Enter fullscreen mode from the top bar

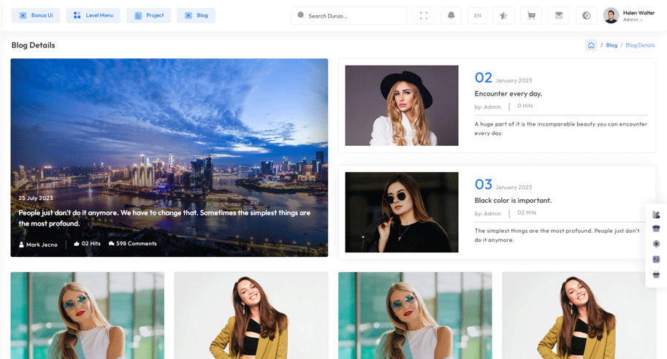point(424,15)
